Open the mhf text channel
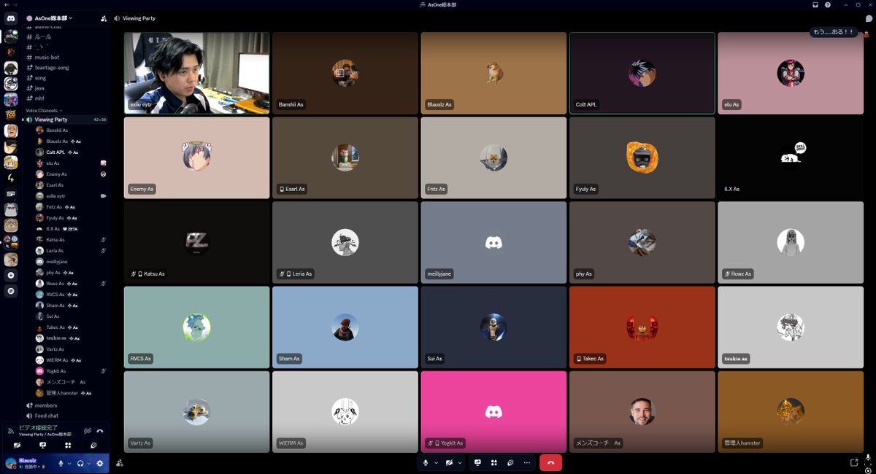The image size is (876, 474). coord(66,98)
